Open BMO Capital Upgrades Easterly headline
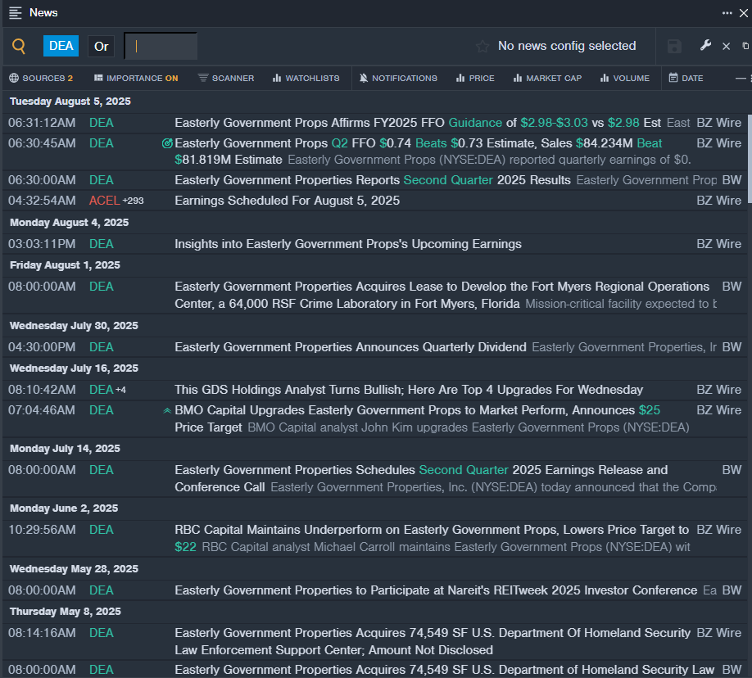Screen dimensions: 752x678 pos(417,418)
